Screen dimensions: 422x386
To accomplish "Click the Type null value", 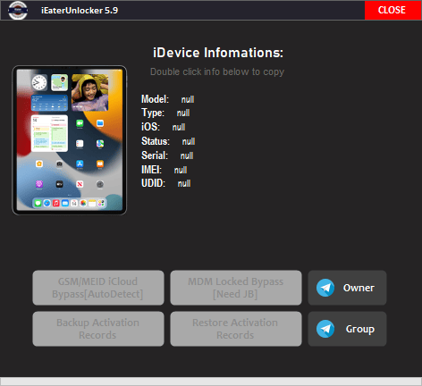I will point(183,113).
